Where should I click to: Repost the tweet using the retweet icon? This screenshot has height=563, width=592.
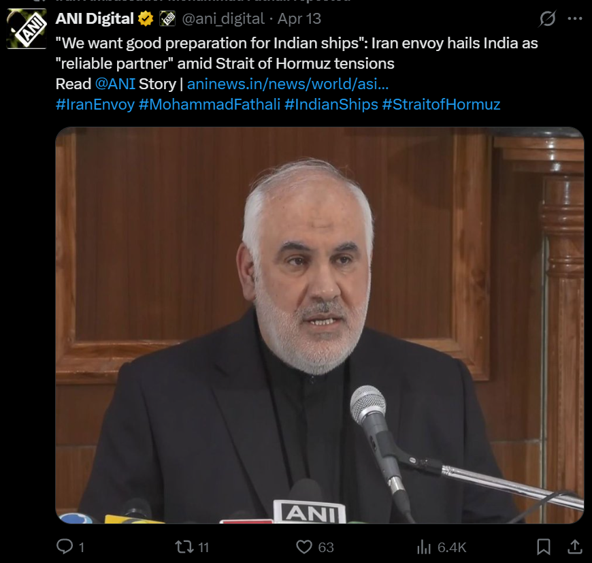tap(184, 547)
